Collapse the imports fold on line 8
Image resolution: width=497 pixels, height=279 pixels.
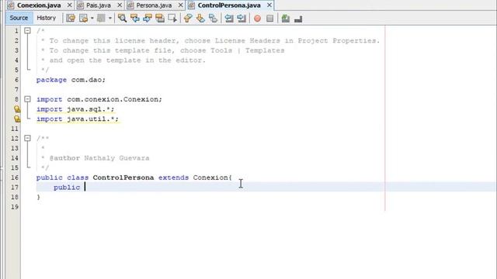click(28, 99)
